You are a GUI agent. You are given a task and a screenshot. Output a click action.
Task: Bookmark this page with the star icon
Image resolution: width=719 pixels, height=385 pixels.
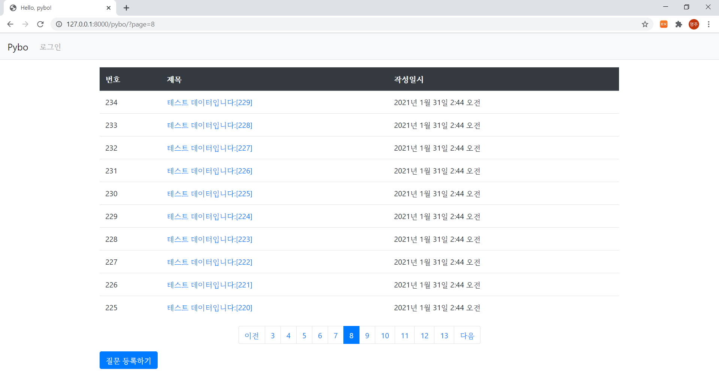point(645,24)
